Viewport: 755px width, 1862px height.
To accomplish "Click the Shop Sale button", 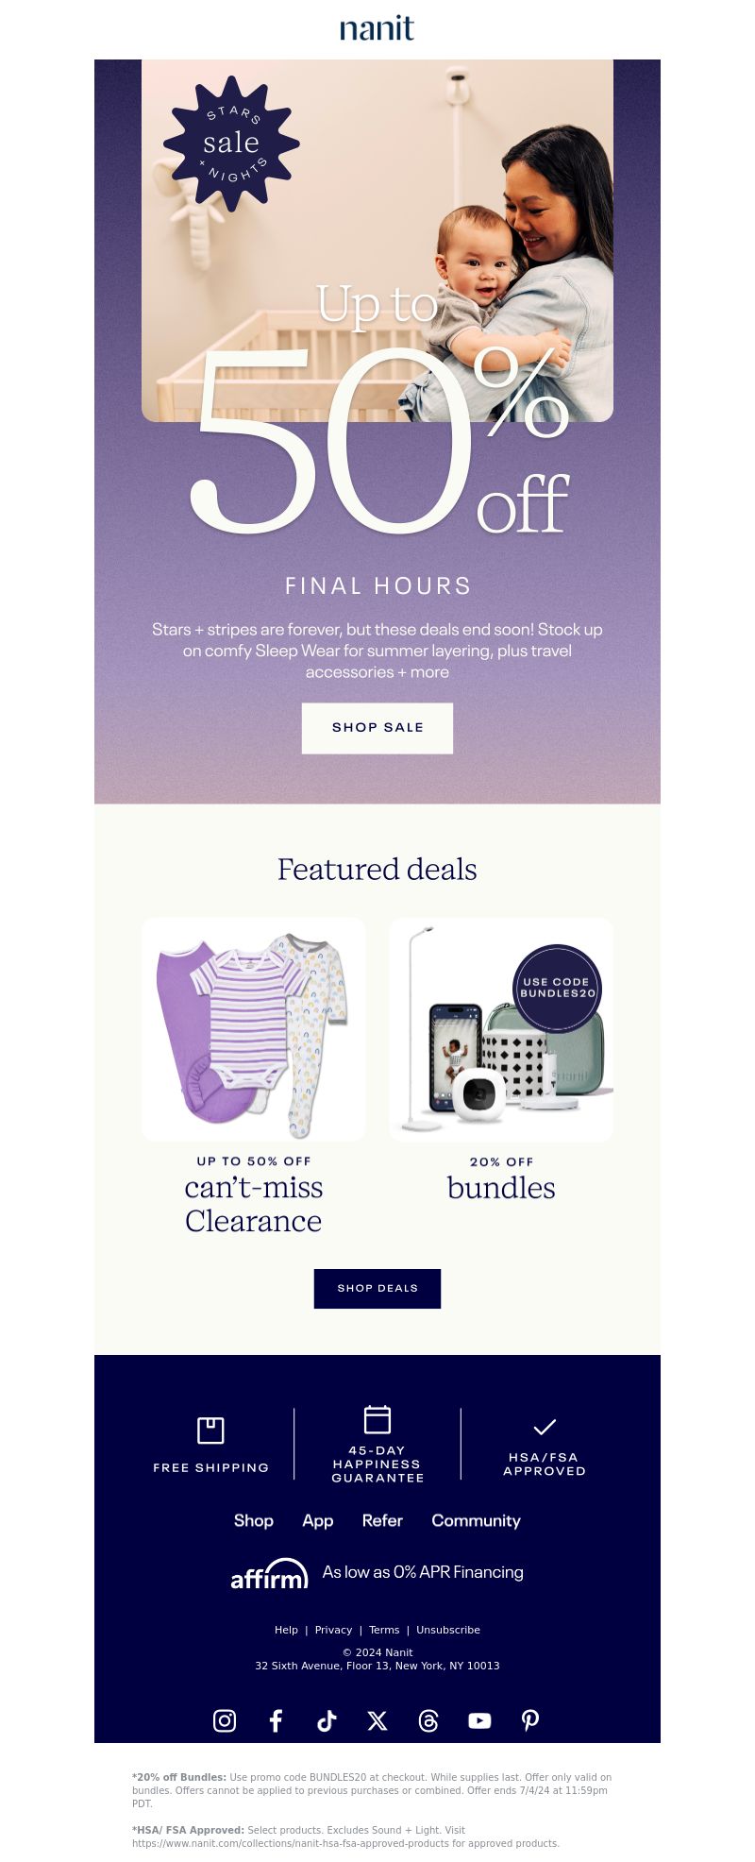I will [x=377, y=728].
